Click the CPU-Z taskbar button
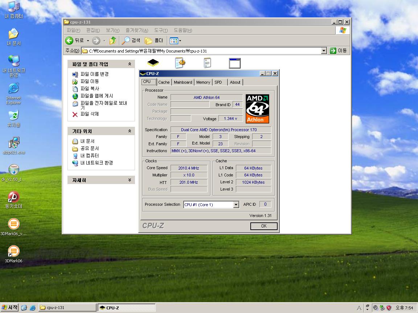 pos(127,308)
